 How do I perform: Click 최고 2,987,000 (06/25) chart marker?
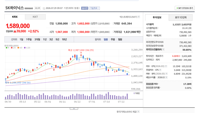click(x=81, y=50)
